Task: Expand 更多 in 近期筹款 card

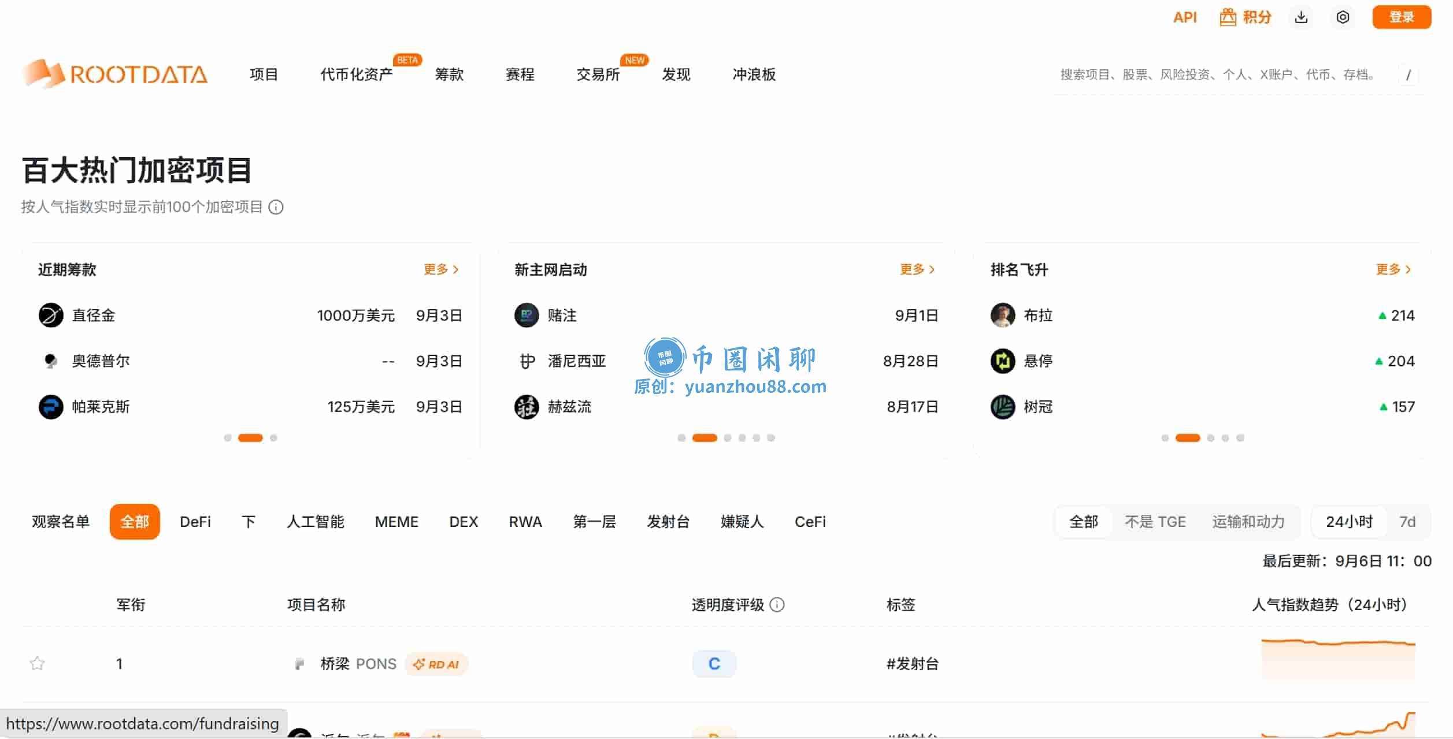Action: coord(441,269)
